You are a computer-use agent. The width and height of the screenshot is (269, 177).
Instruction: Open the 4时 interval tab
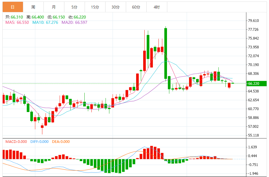click(x=157, y=7)
